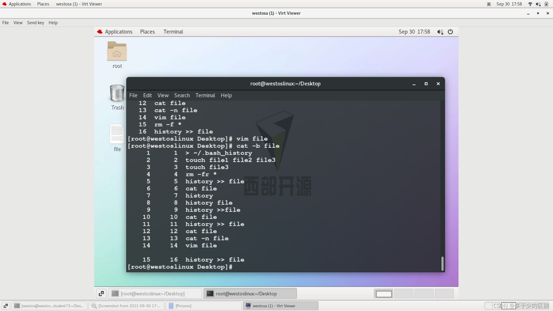This screenshot has height=311, width=553.
Task: Open terminal's Edit menu
Action: pos(147,95)
